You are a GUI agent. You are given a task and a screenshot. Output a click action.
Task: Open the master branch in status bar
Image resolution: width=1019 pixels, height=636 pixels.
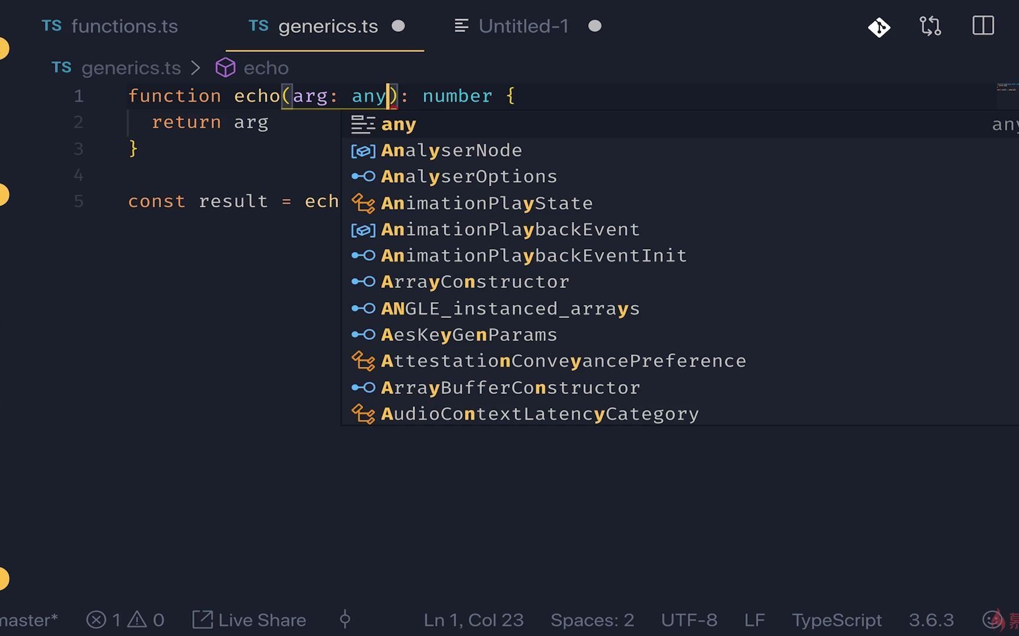29,620
